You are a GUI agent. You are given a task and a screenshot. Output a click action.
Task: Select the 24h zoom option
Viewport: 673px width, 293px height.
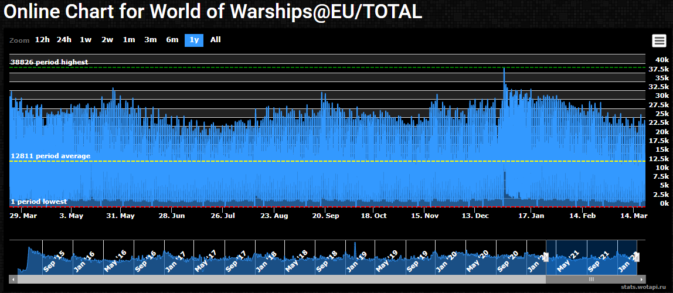[64, 40]
